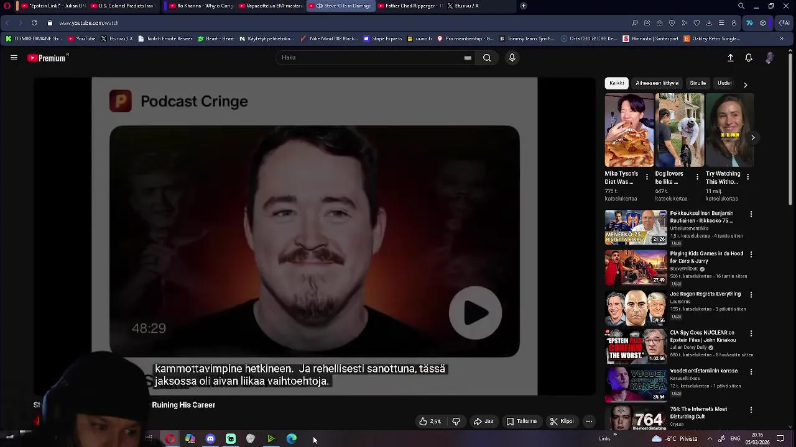This screenshot has height=447, width=796.
Task: Open the on-screen keyboard icon in search box
Action: pyautogui.click(x=468, y=58)
